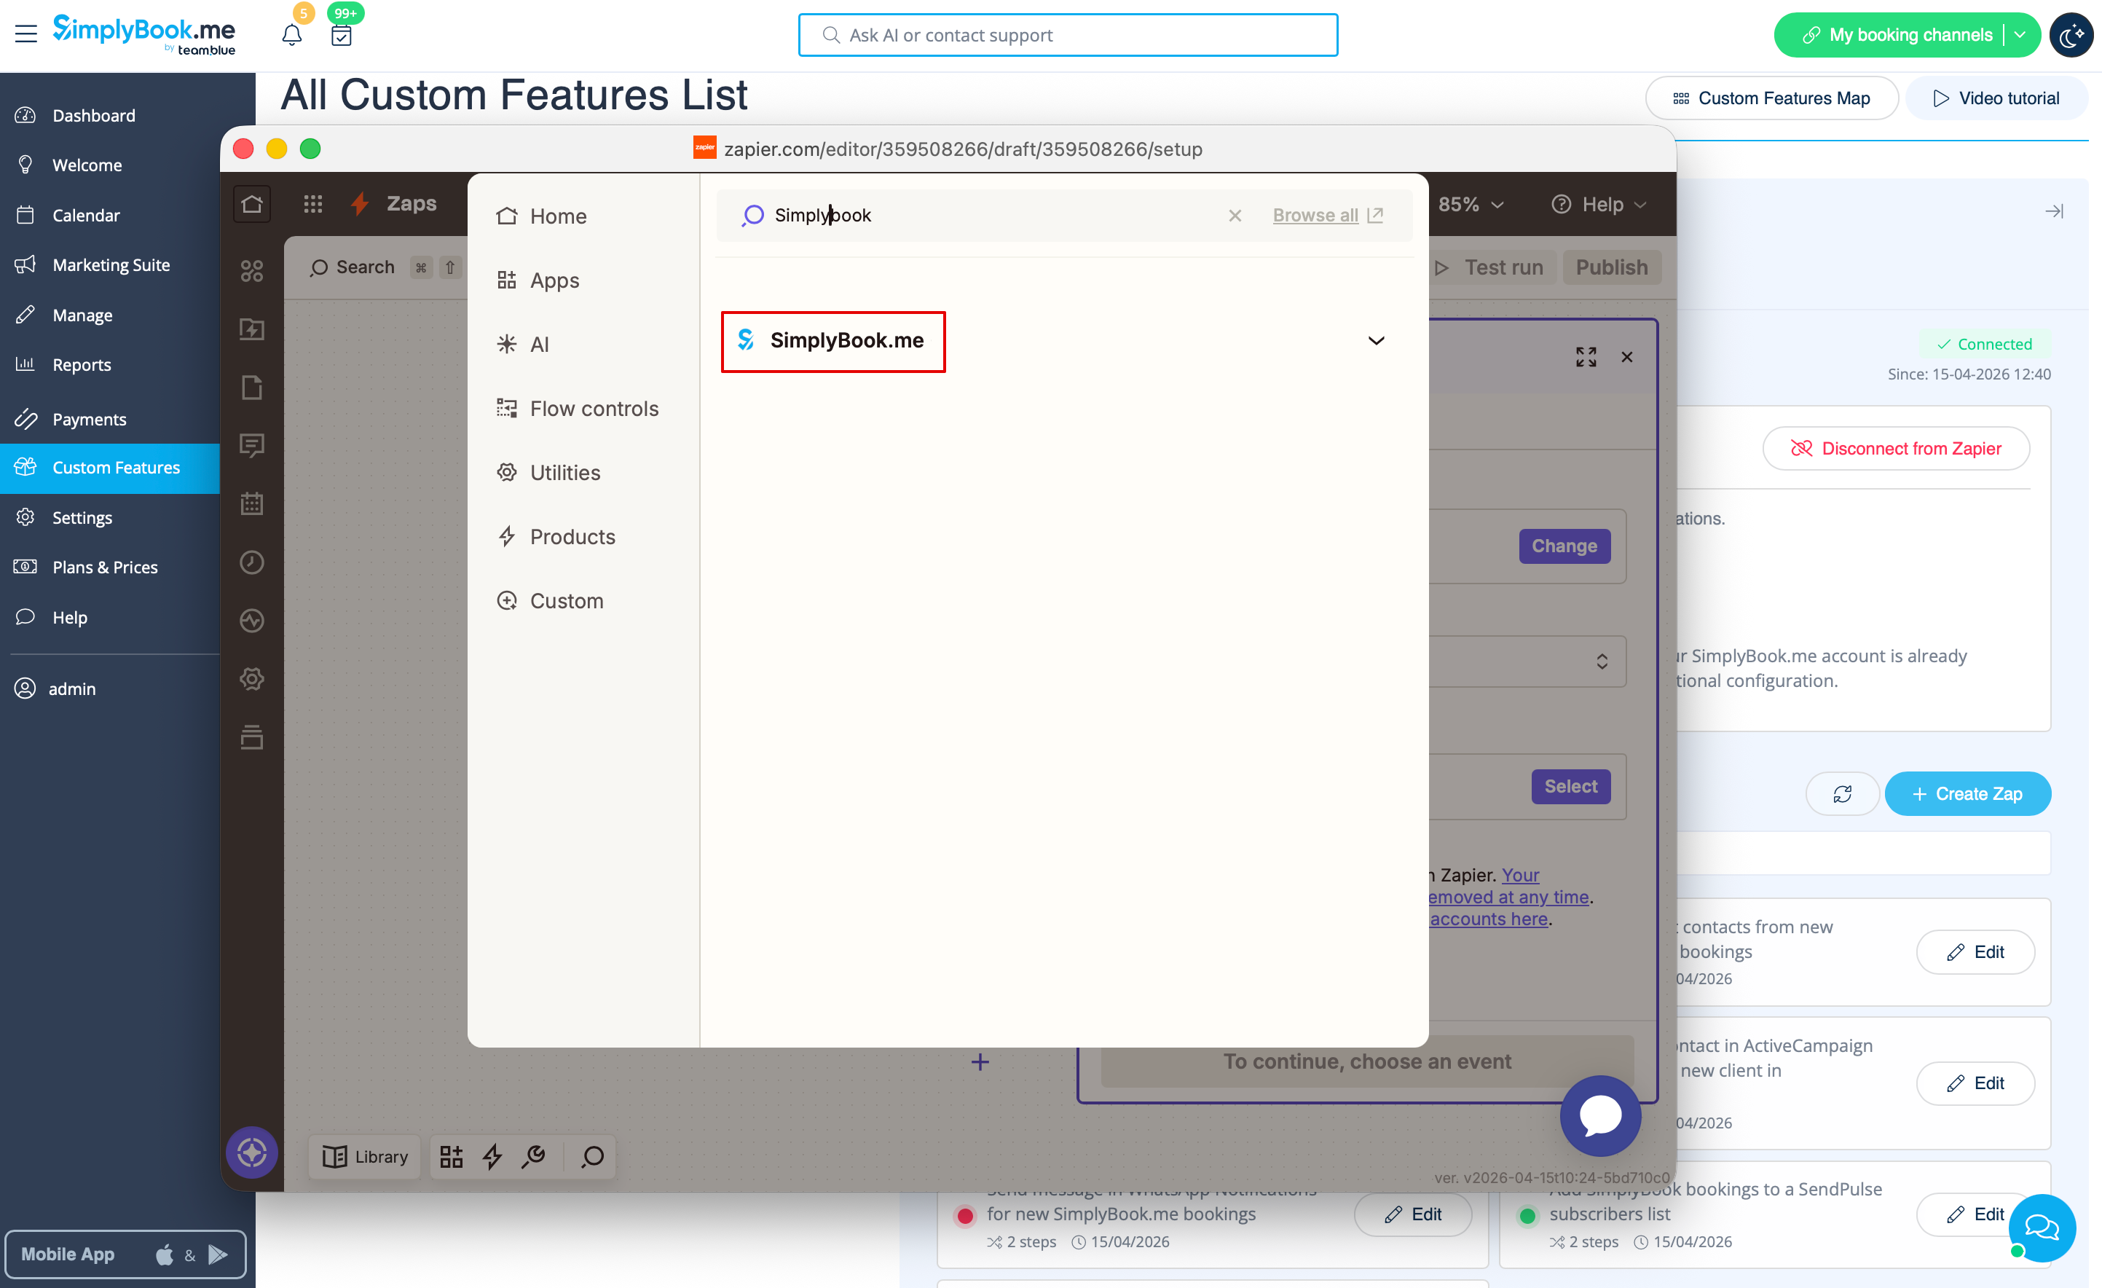2102x1288 pixels.
Task: Click Disconnect from Zapier button
Action: coord(1896,449)
